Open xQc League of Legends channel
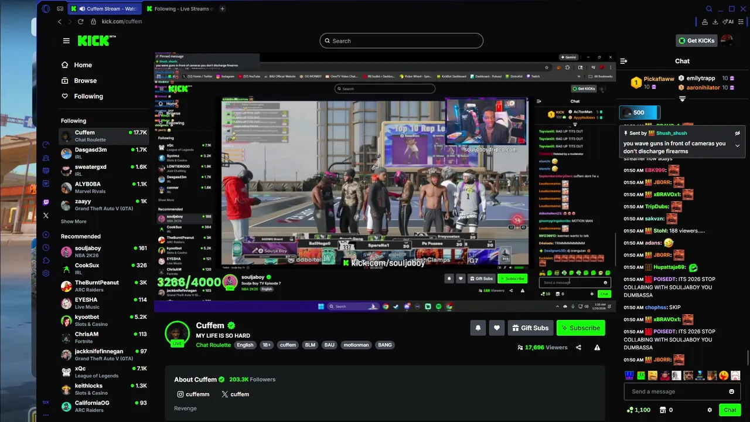The image size is (750, 422). point(104,372)
